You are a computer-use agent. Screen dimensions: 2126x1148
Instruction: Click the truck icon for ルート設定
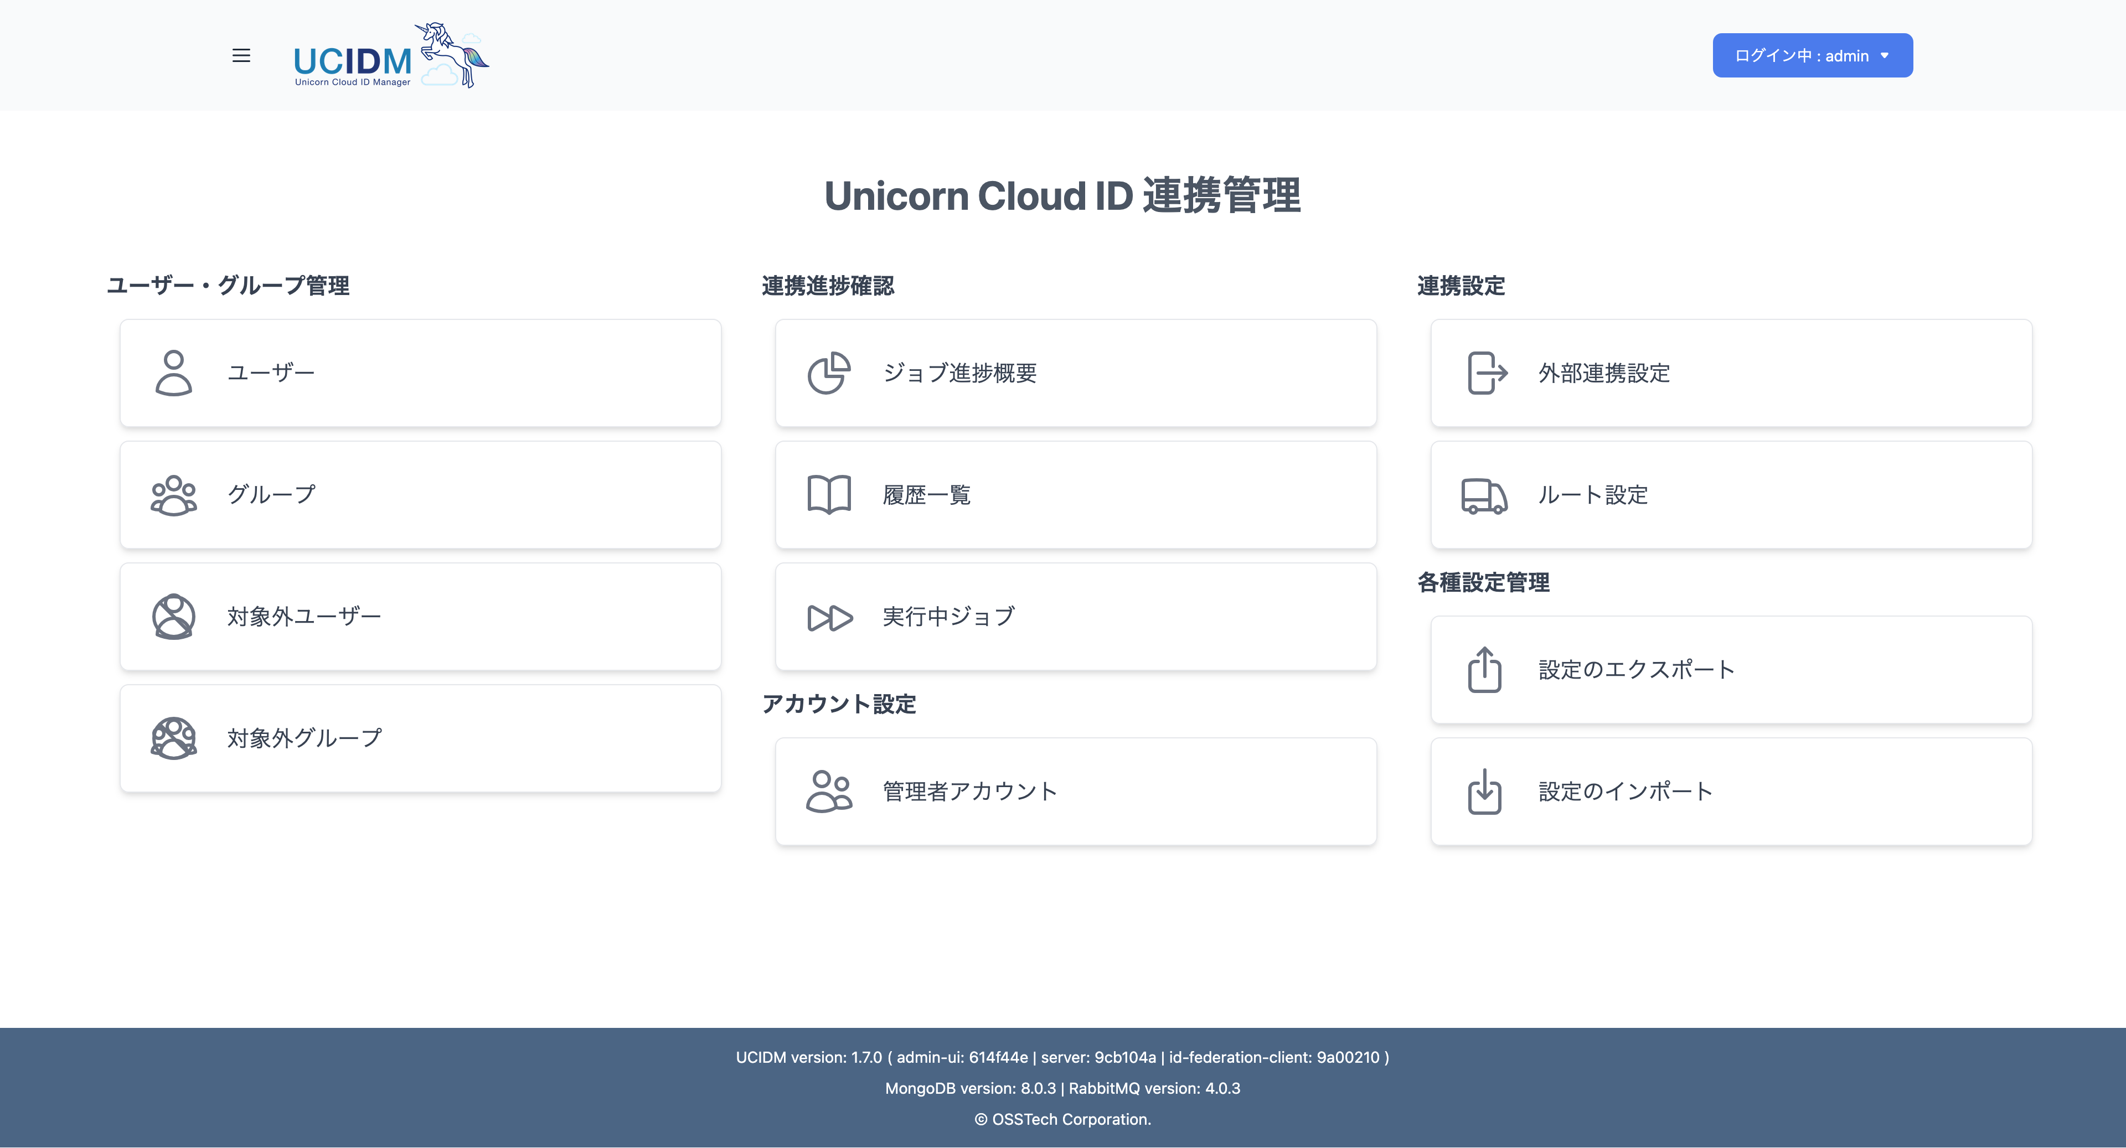coord(1484,496)
